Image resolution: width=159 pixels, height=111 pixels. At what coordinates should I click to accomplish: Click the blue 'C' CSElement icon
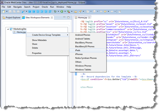click(34, 12)
